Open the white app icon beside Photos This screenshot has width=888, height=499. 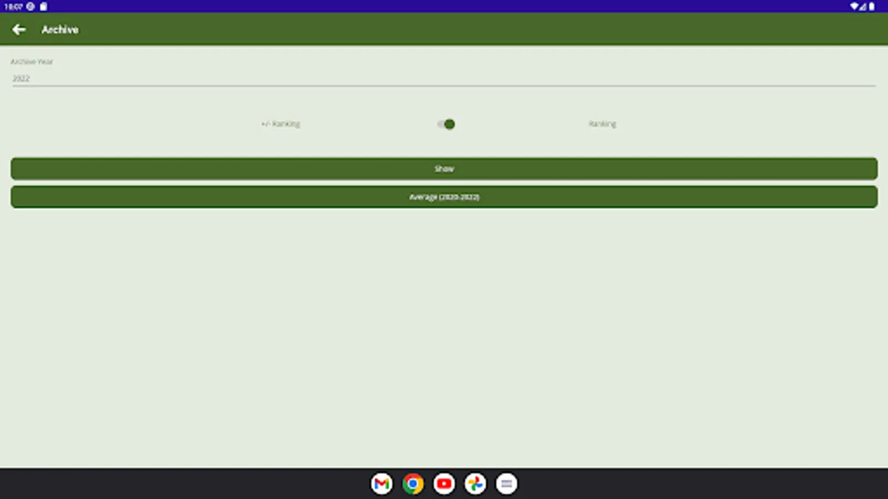506,484
